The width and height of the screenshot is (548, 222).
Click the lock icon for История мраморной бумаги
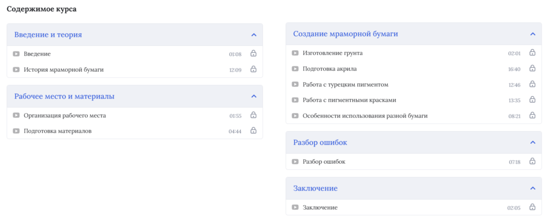click(254, 70)
